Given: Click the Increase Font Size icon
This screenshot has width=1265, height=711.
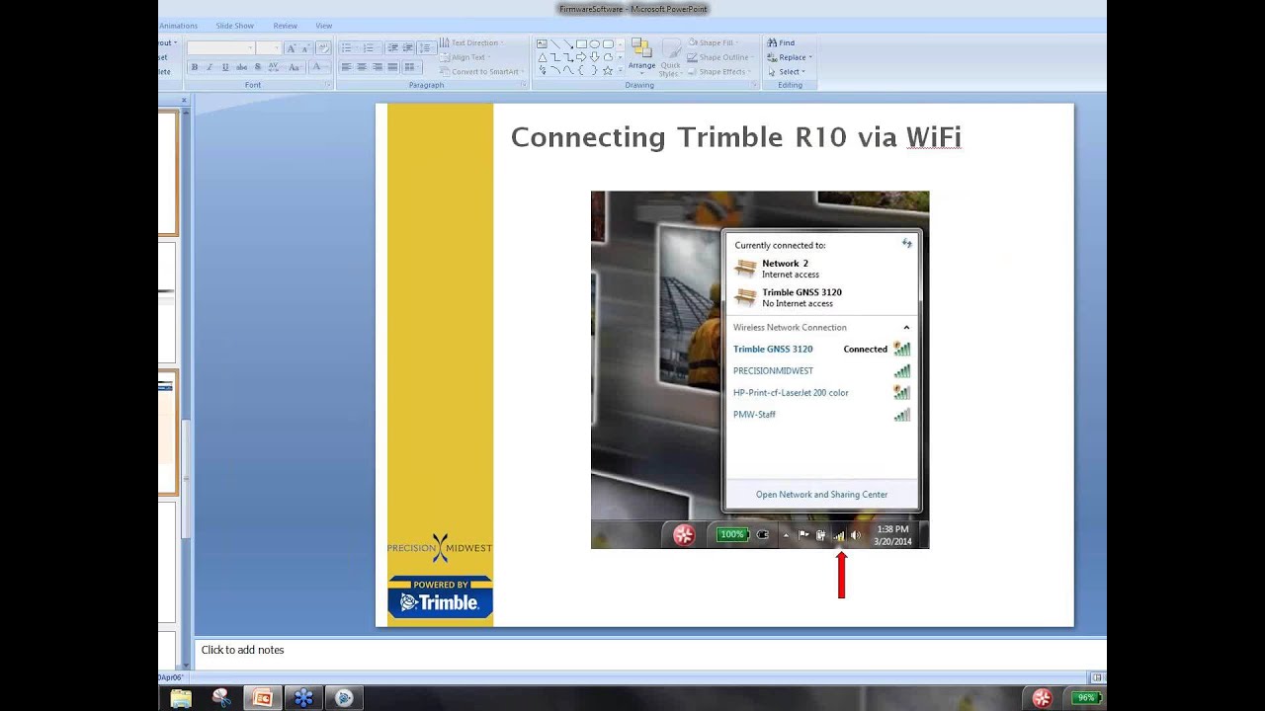Looking at the screenshot, I should click(x=292, y=48).
